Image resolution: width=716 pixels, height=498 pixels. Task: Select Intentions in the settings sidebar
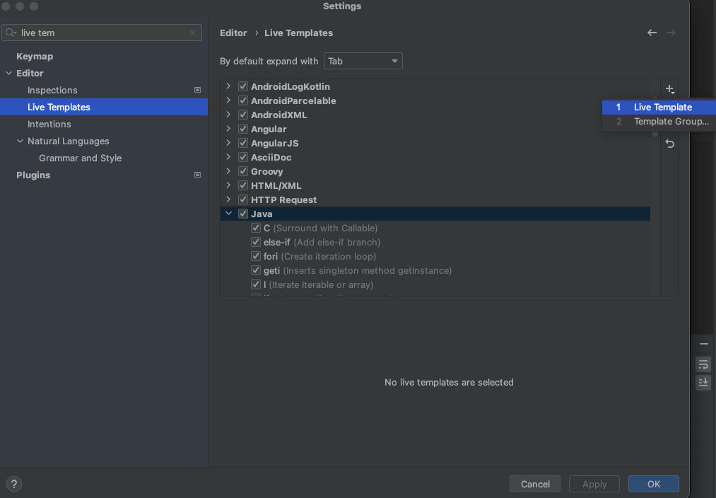click(x=49, y=124)
